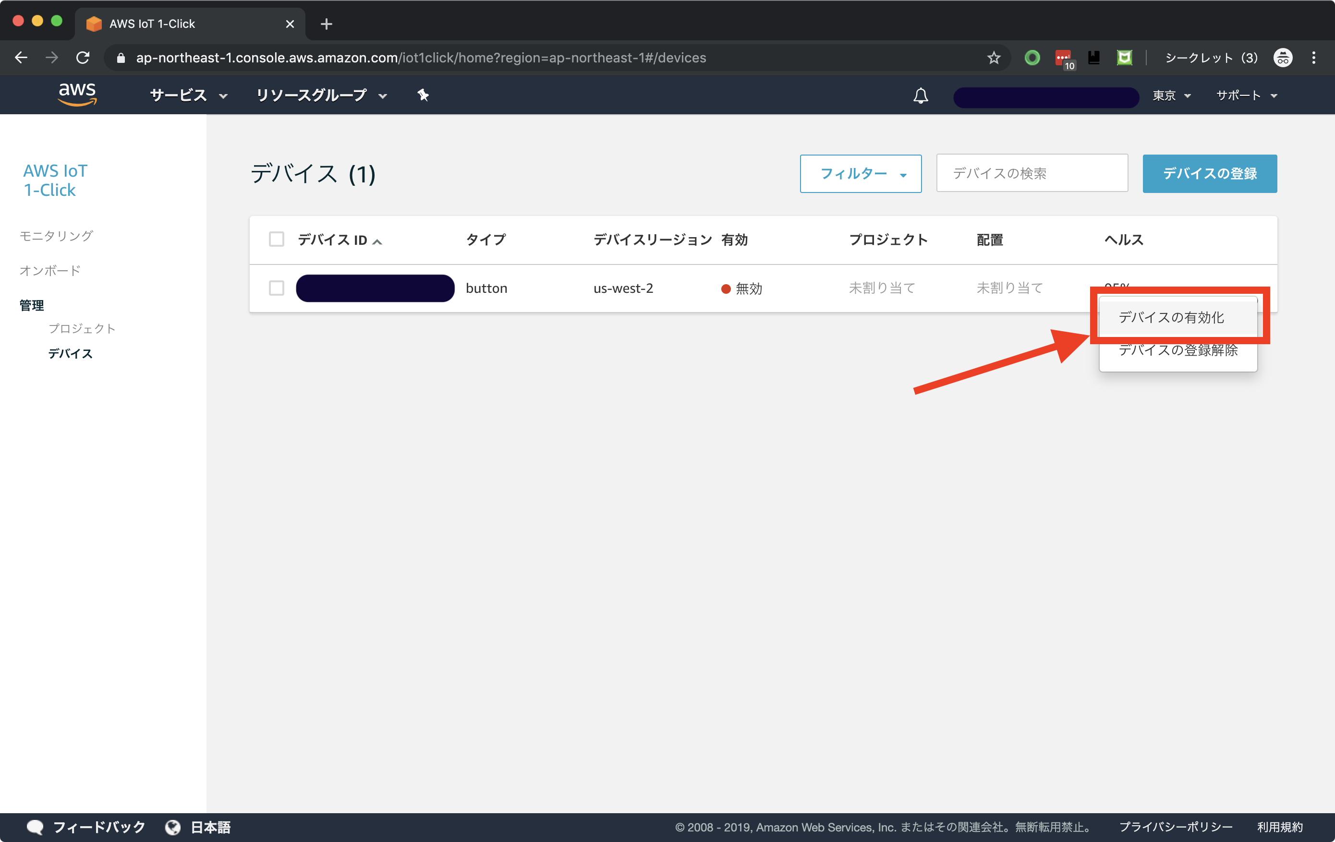
Task: Check the button device row checkbox
Action: coord(276,288)
